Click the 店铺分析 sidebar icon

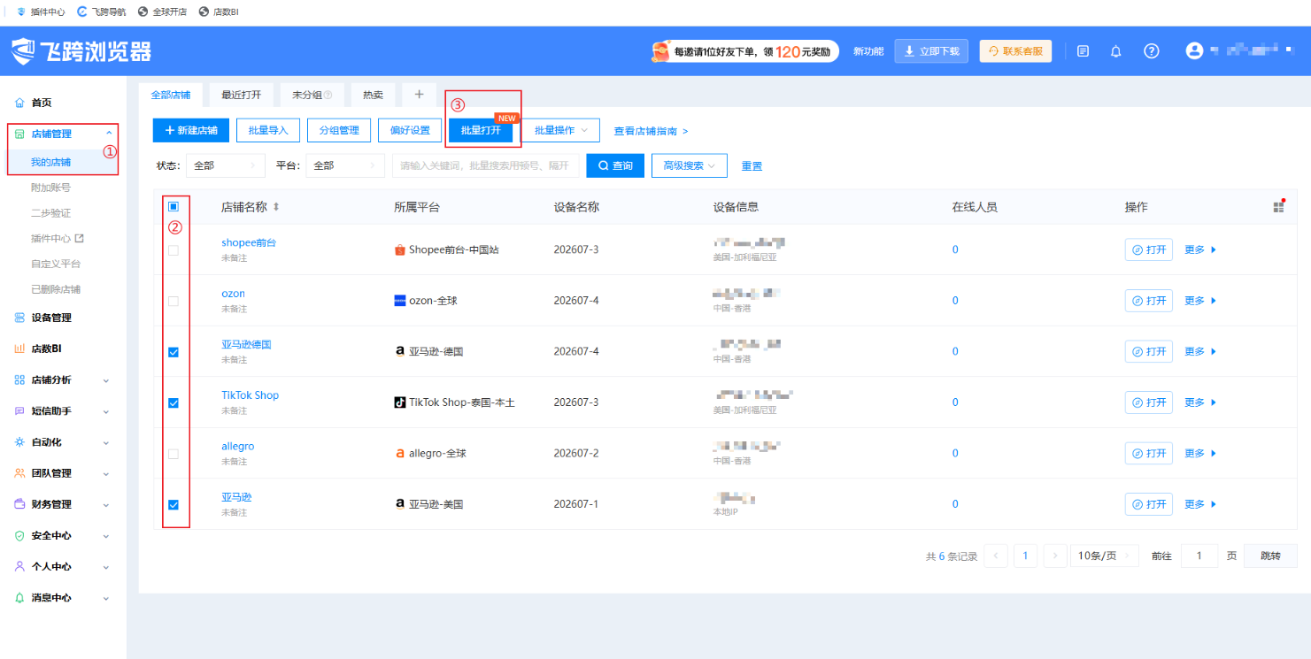pos(19,380)
